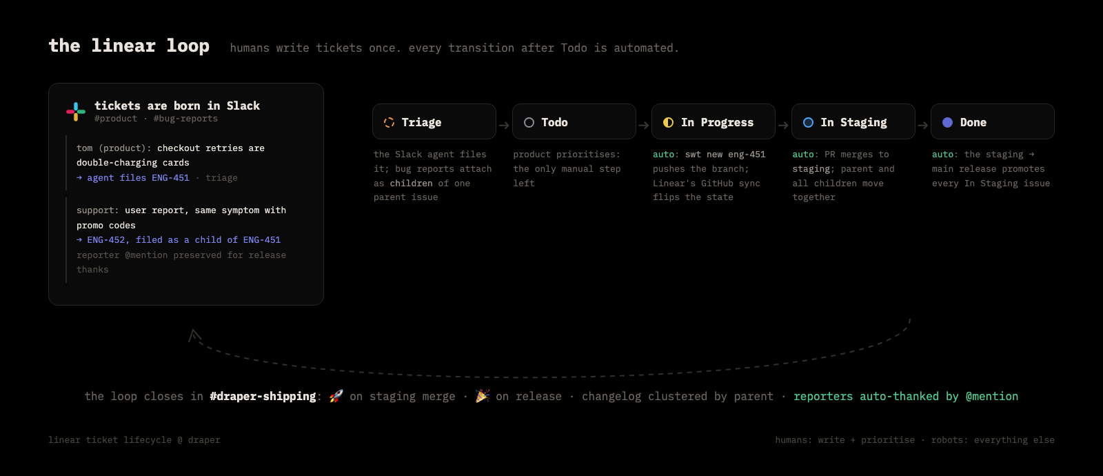Click "reporters auto-thanked by @mention" text
Viewport: 1103px width, 476px height.
coord(906,396)
